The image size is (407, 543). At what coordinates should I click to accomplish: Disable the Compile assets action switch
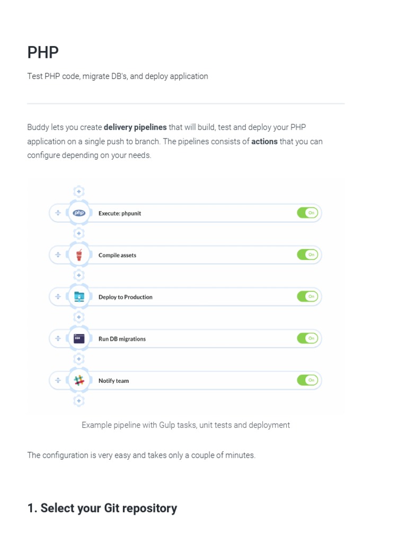click(x=307, y=255)
